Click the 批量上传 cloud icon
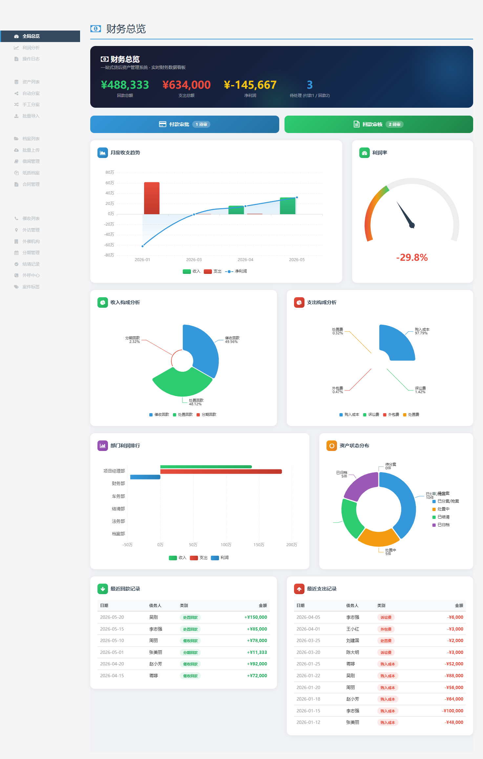The width and height of the screenshot is (483, 759). pos(16,150)
